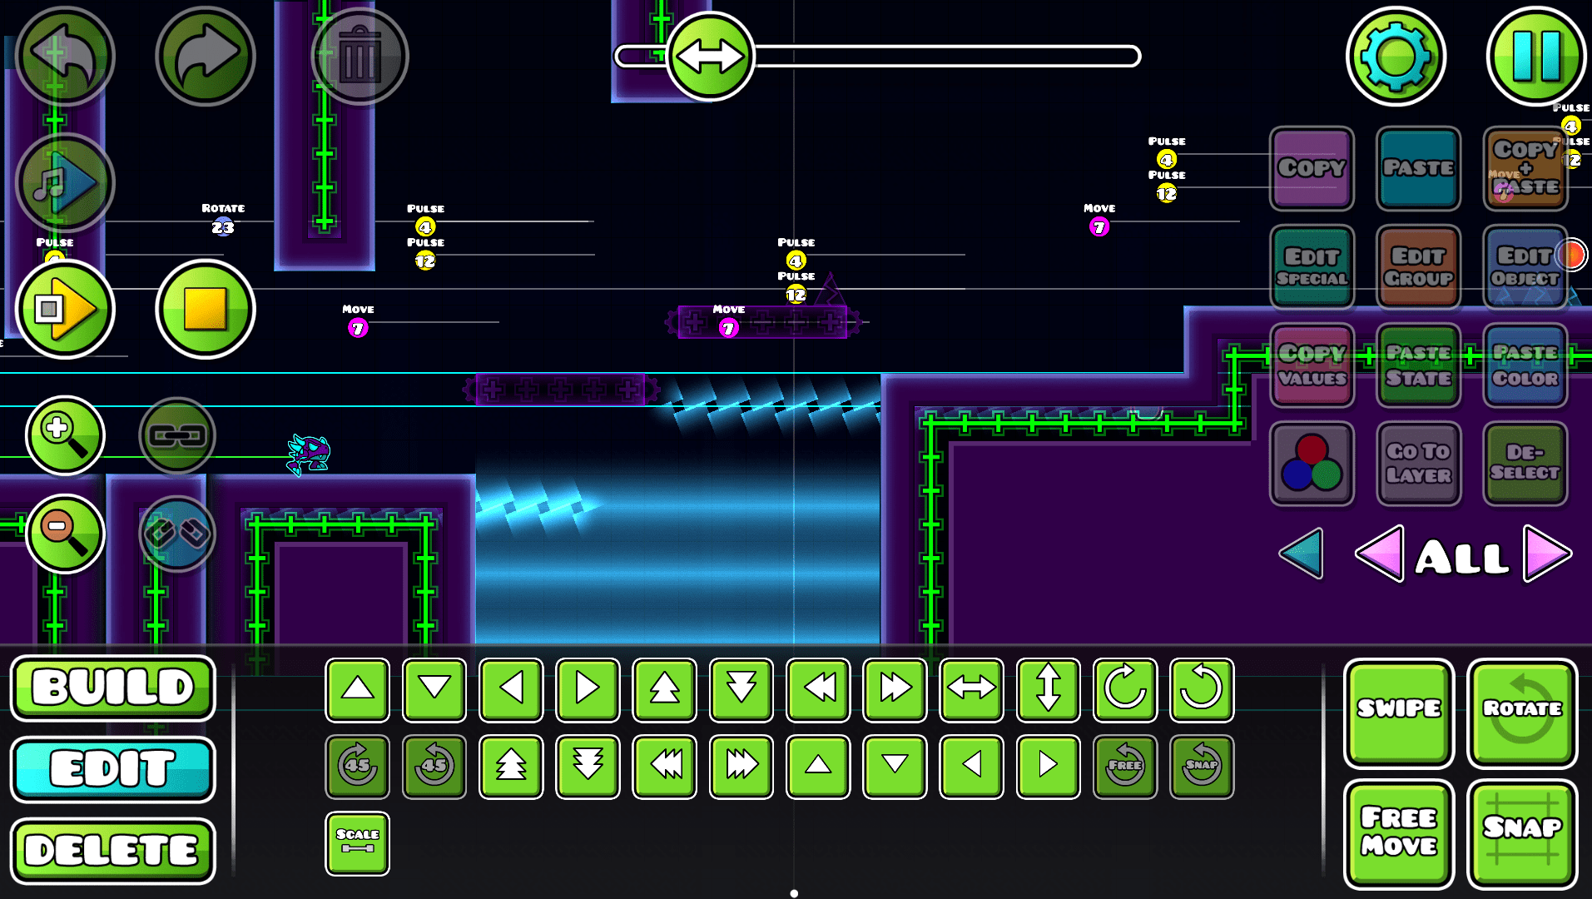Screen dimensions: 1592x899
Task: Click the Free rotate button
Action: click(1125, 766)
